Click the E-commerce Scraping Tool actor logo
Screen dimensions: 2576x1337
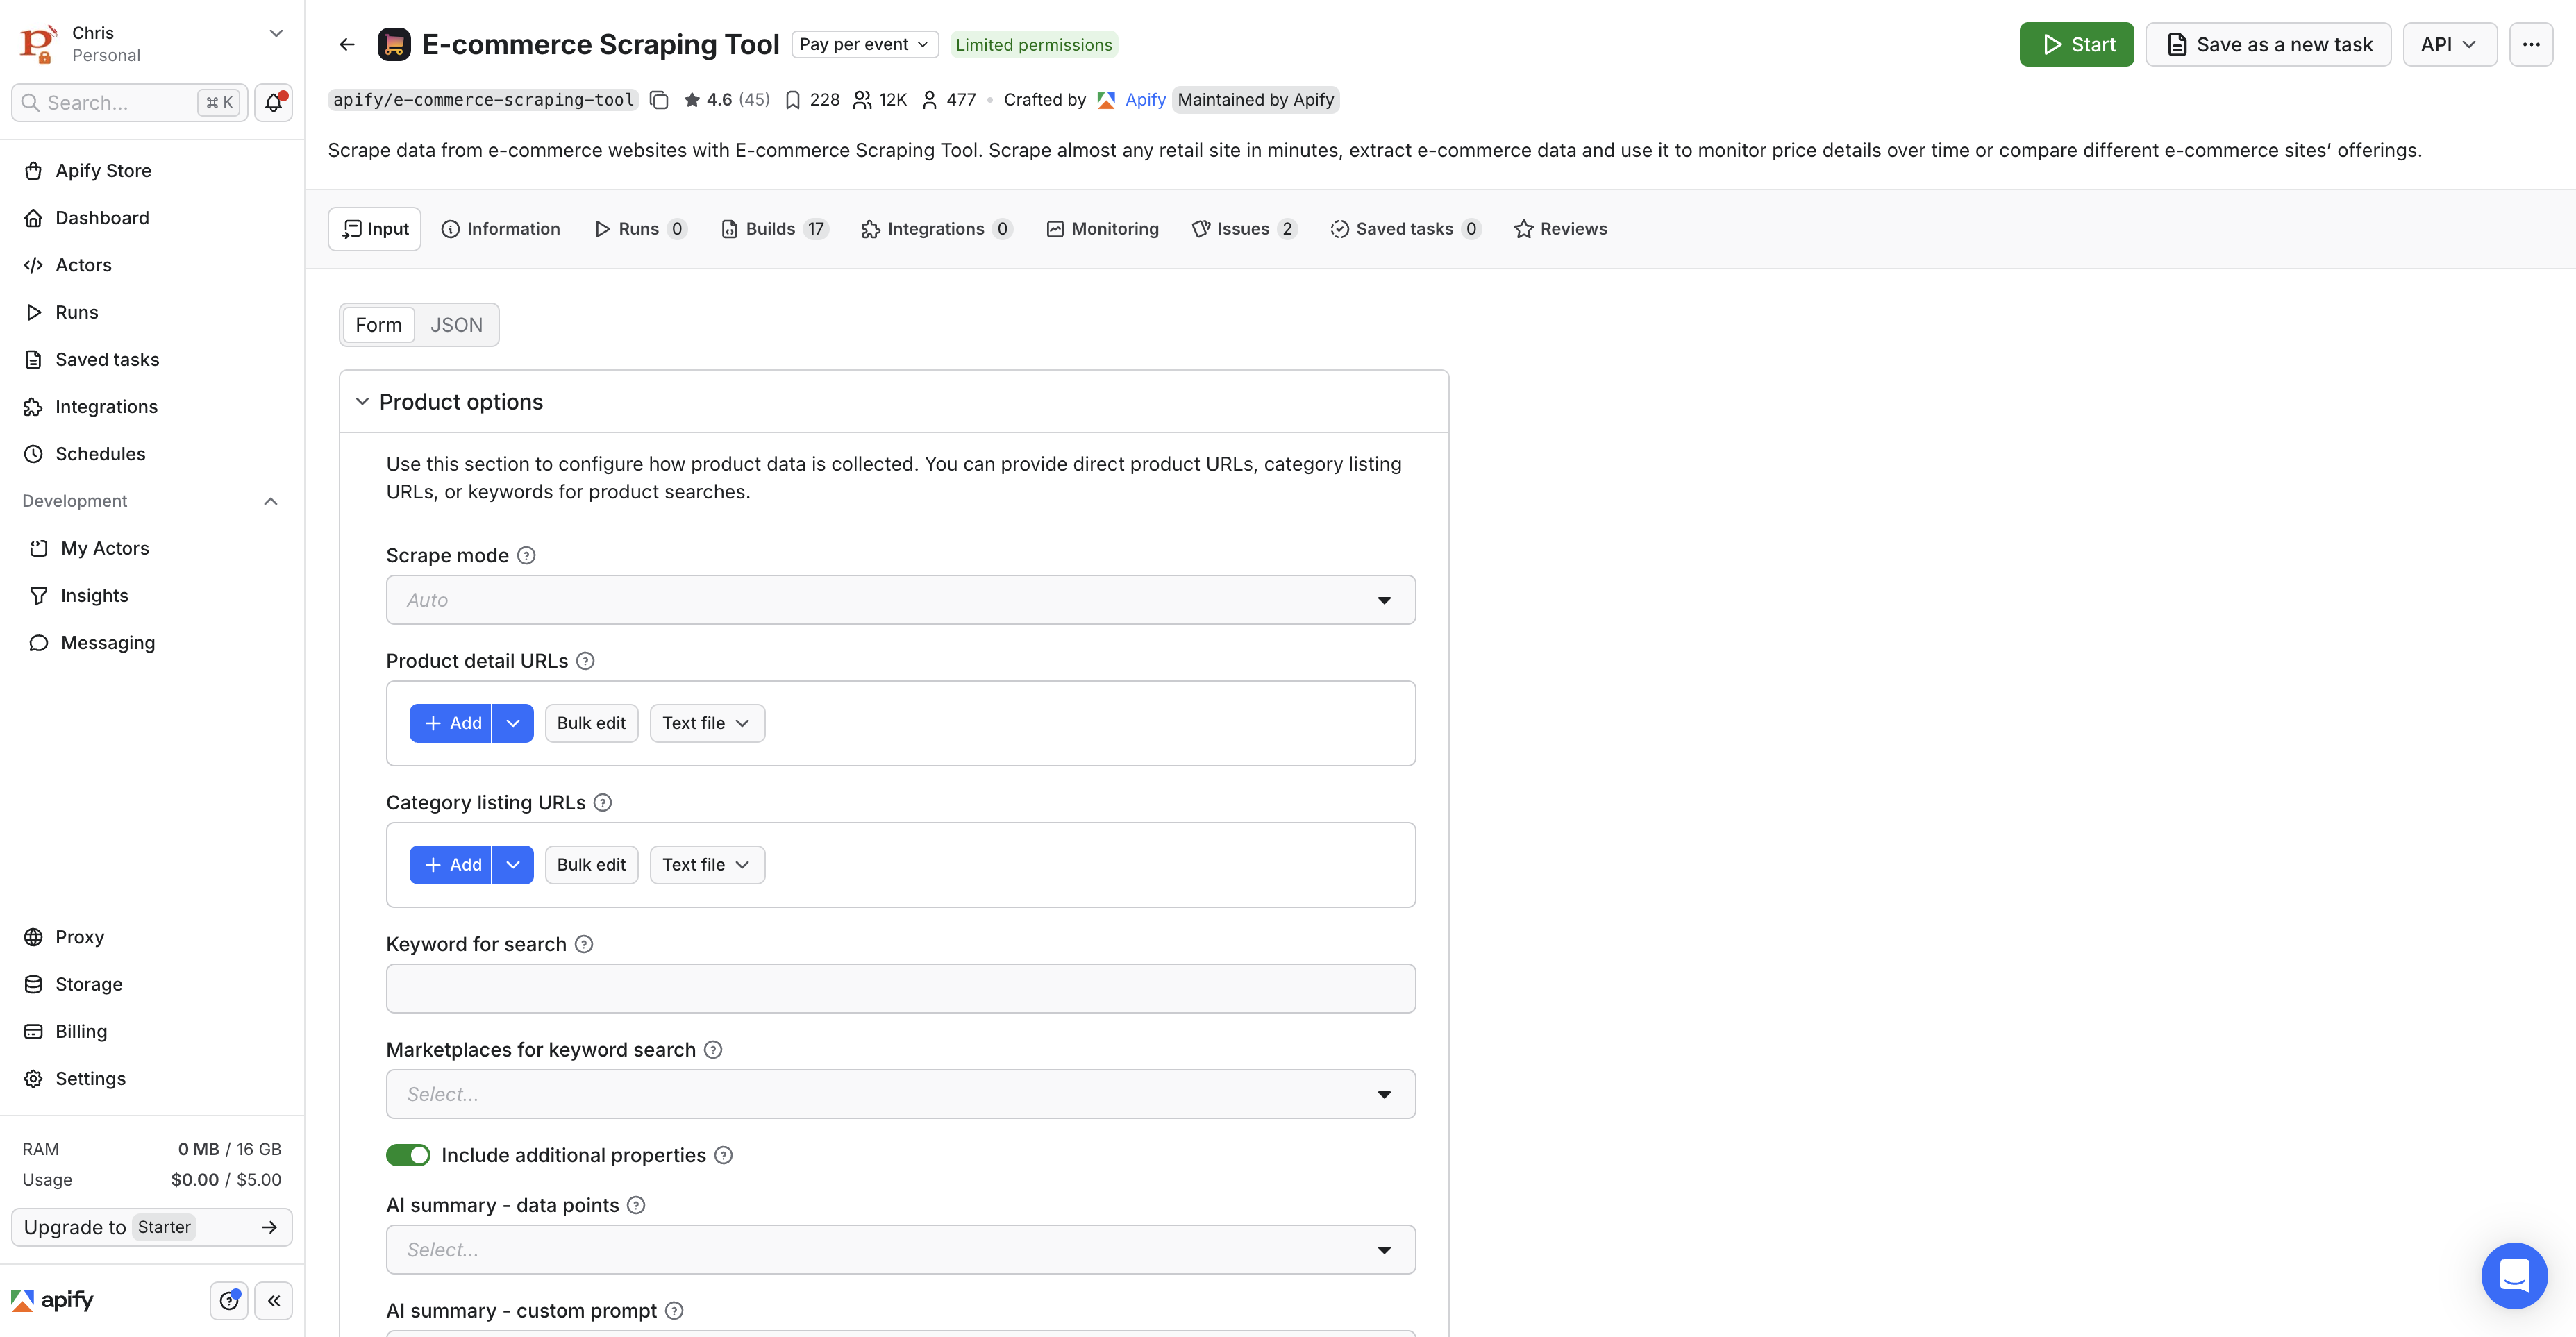tap(394, 44)
